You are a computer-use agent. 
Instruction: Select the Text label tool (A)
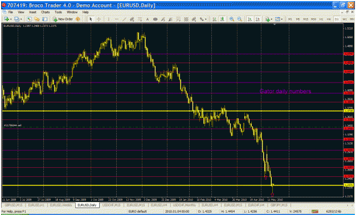148,19
